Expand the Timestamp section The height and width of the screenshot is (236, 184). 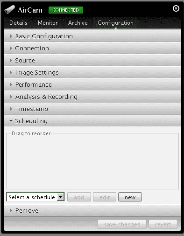[x=92, y=109]
